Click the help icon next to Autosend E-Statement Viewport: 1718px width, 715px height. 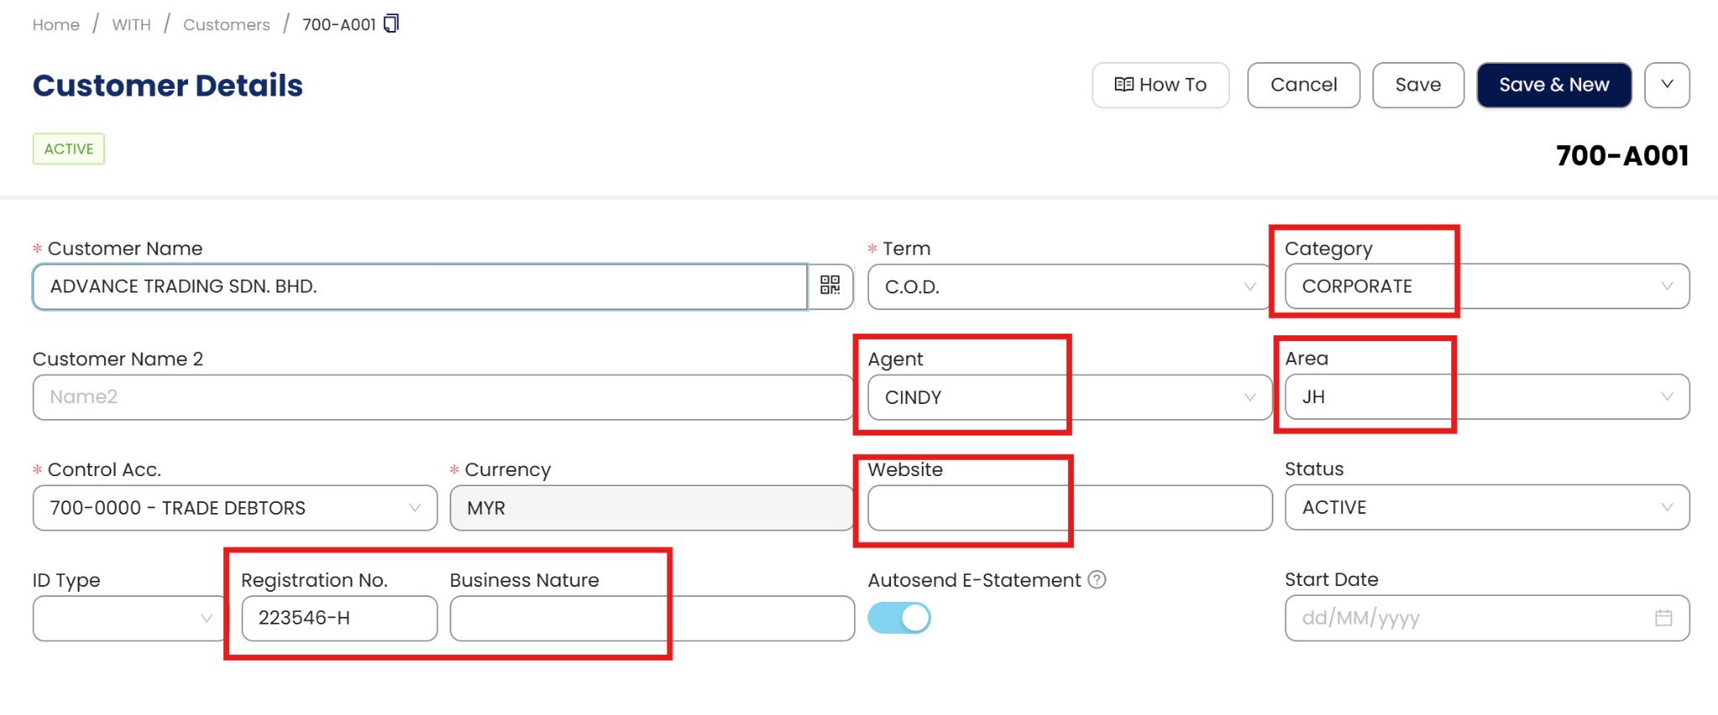pyautogui.click(x=1096, y=579)
